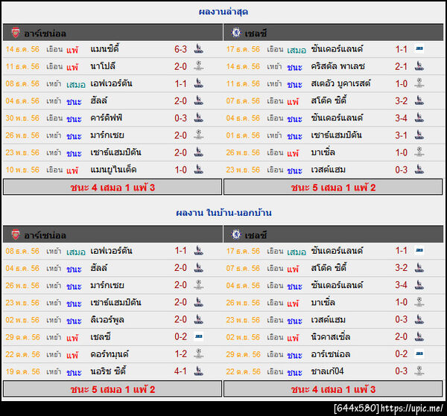Select the ผลงาน ในบ้าน-นอกบ้าน section title

pos(223,213)
